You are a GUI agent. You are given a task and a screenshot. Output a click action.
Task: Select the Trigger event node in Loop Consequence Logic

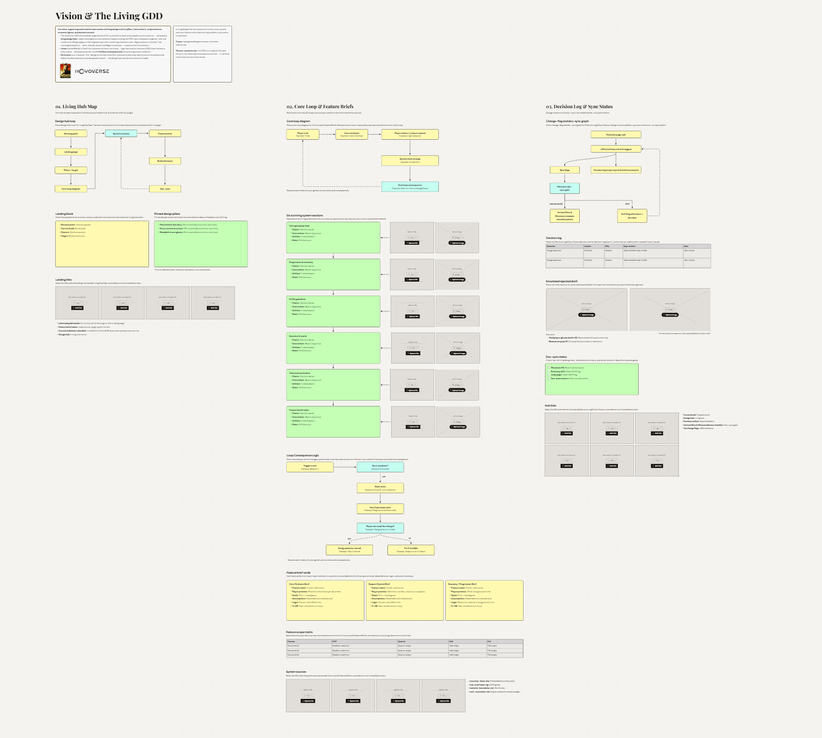click(x=310, y=467)
